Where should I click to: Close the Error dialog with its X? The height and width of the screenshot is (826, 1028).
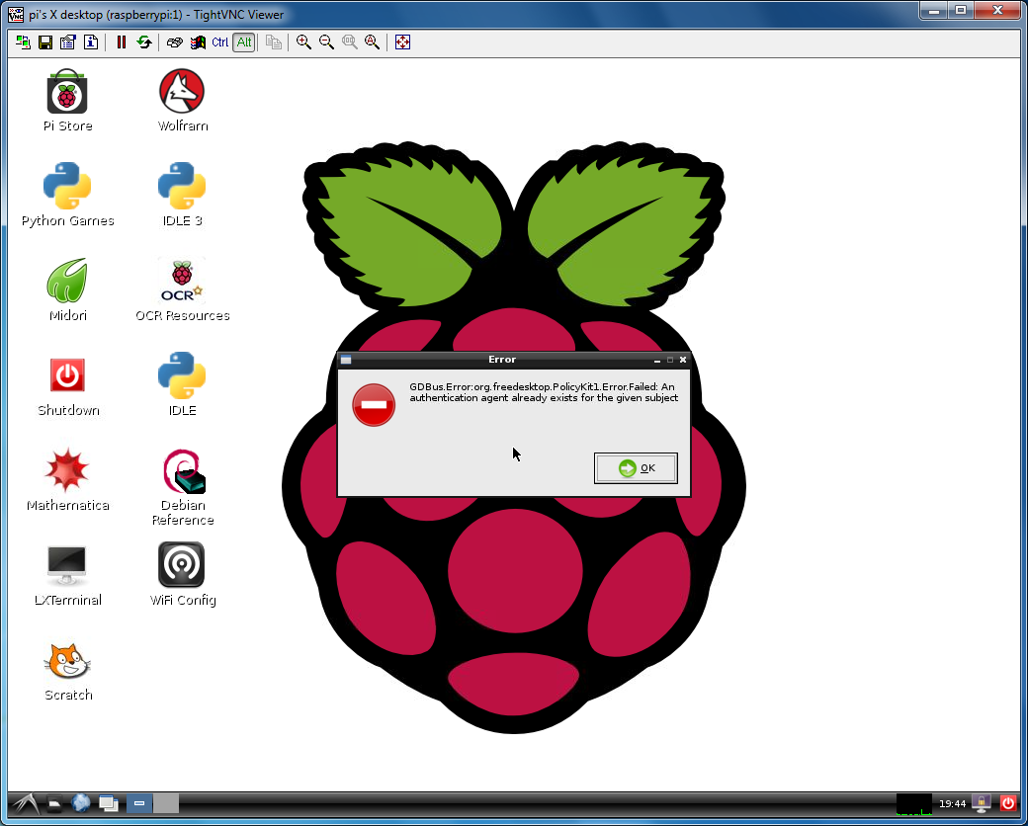(x=682, y=360)
